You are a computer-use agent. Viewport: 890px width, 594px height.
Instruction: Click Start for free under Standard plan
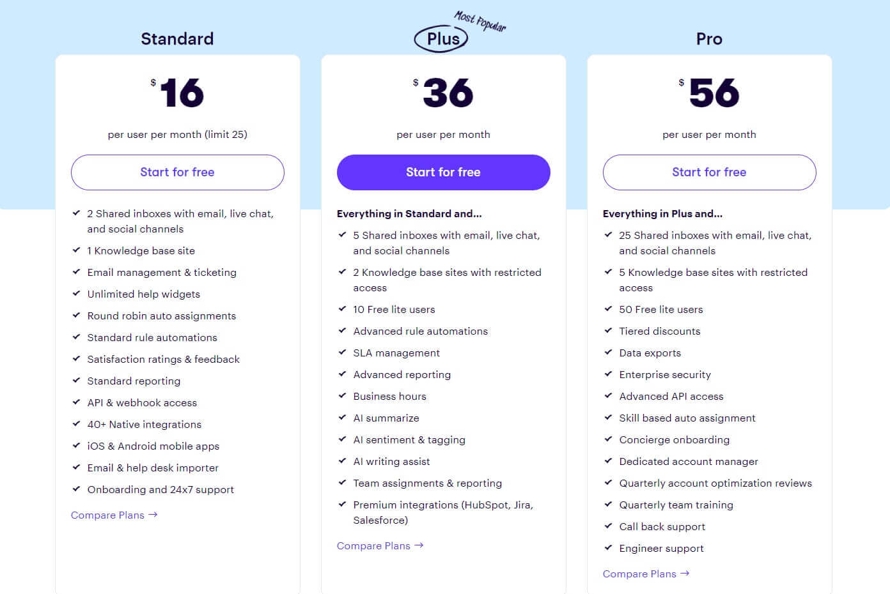(177, 172)
